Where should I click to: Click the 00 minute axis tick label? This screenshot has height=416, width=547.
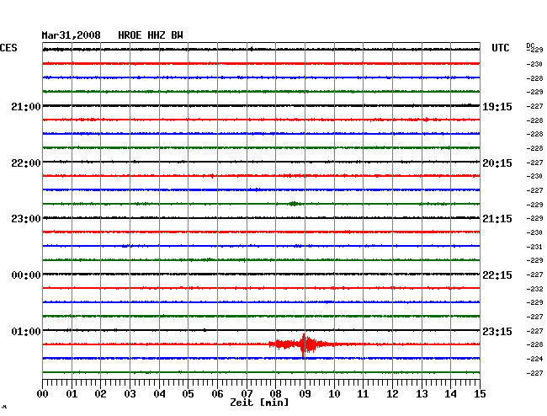coord(43,393)
